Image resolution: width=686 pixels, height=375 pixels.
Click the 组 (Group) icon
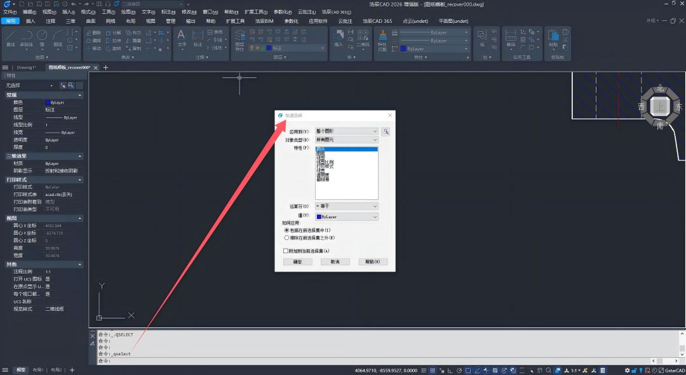tap(481, 38)
